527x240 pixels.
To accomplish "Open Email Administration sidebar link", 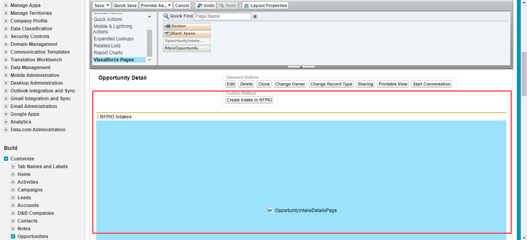I will [34, 106].
